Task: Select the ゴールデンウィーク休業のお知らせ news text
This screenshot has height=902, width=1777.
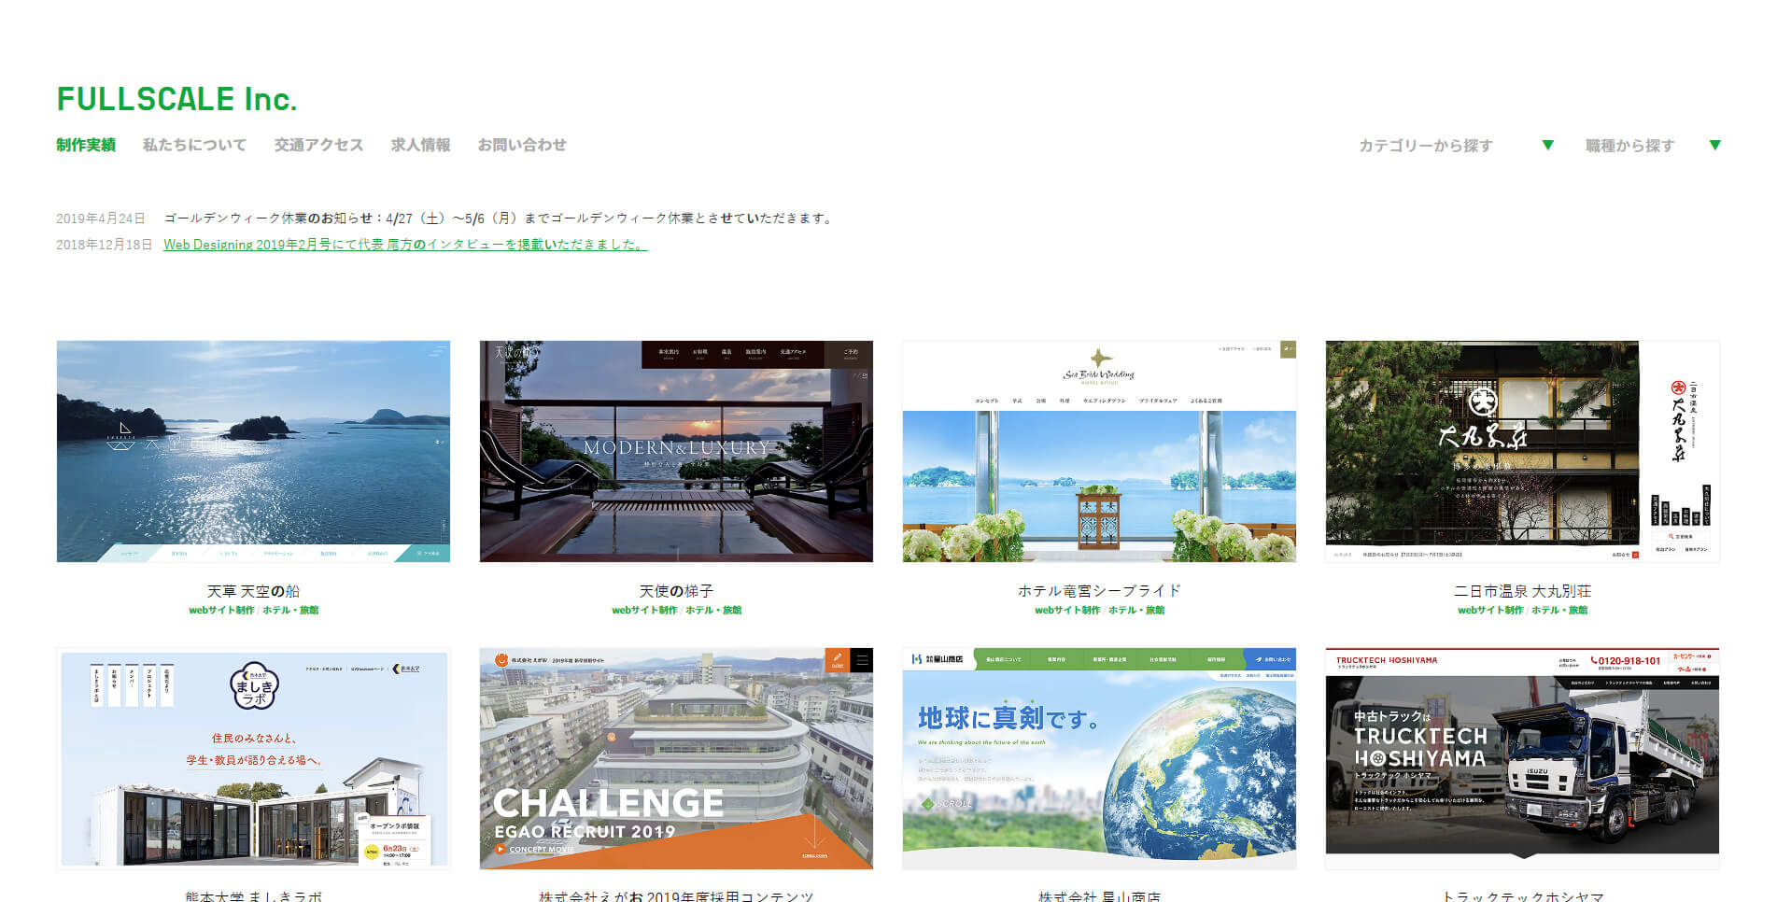Action: [x=499, y=218]
